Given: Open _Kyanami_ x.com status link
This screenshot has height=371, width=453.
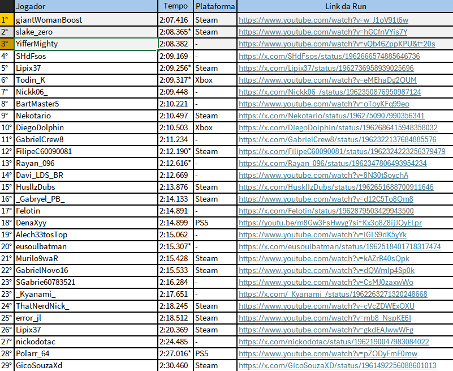Looking at the screenshot, I should click(x=333, y=294).
